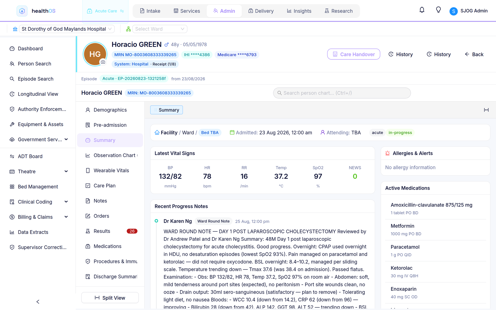This screenshot has height=310, width=496.
Task: Click the healthOS logo icon
Action: coord(22,11)
